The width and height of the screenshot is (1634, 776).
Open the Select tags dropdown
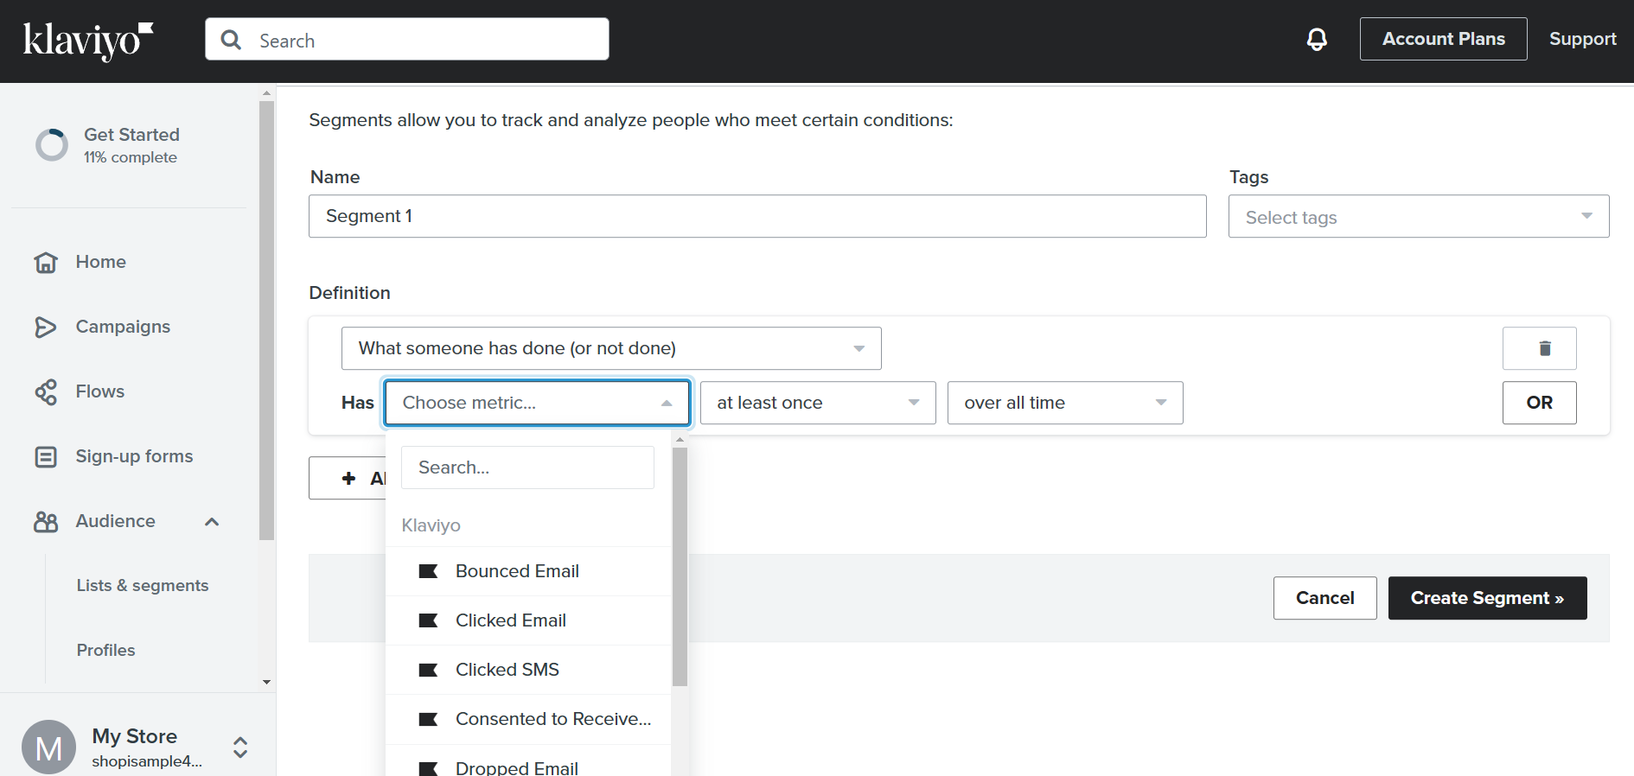[1419, 216]
